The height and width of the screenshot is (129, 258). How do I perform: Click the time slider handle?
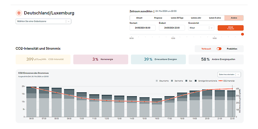[x=243, y=34]
